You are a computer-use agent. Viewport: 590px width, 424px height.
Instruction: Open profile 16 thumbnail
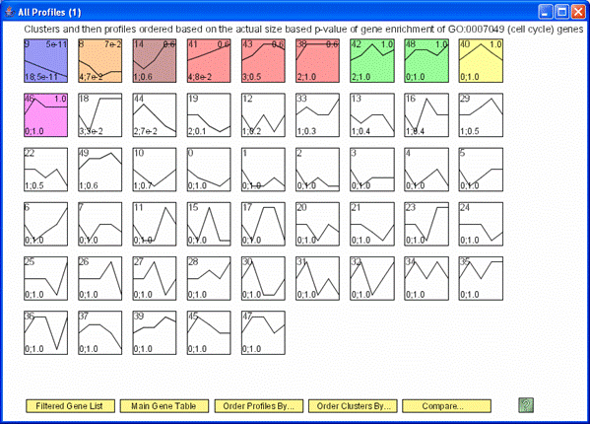[x=426, y=115]
